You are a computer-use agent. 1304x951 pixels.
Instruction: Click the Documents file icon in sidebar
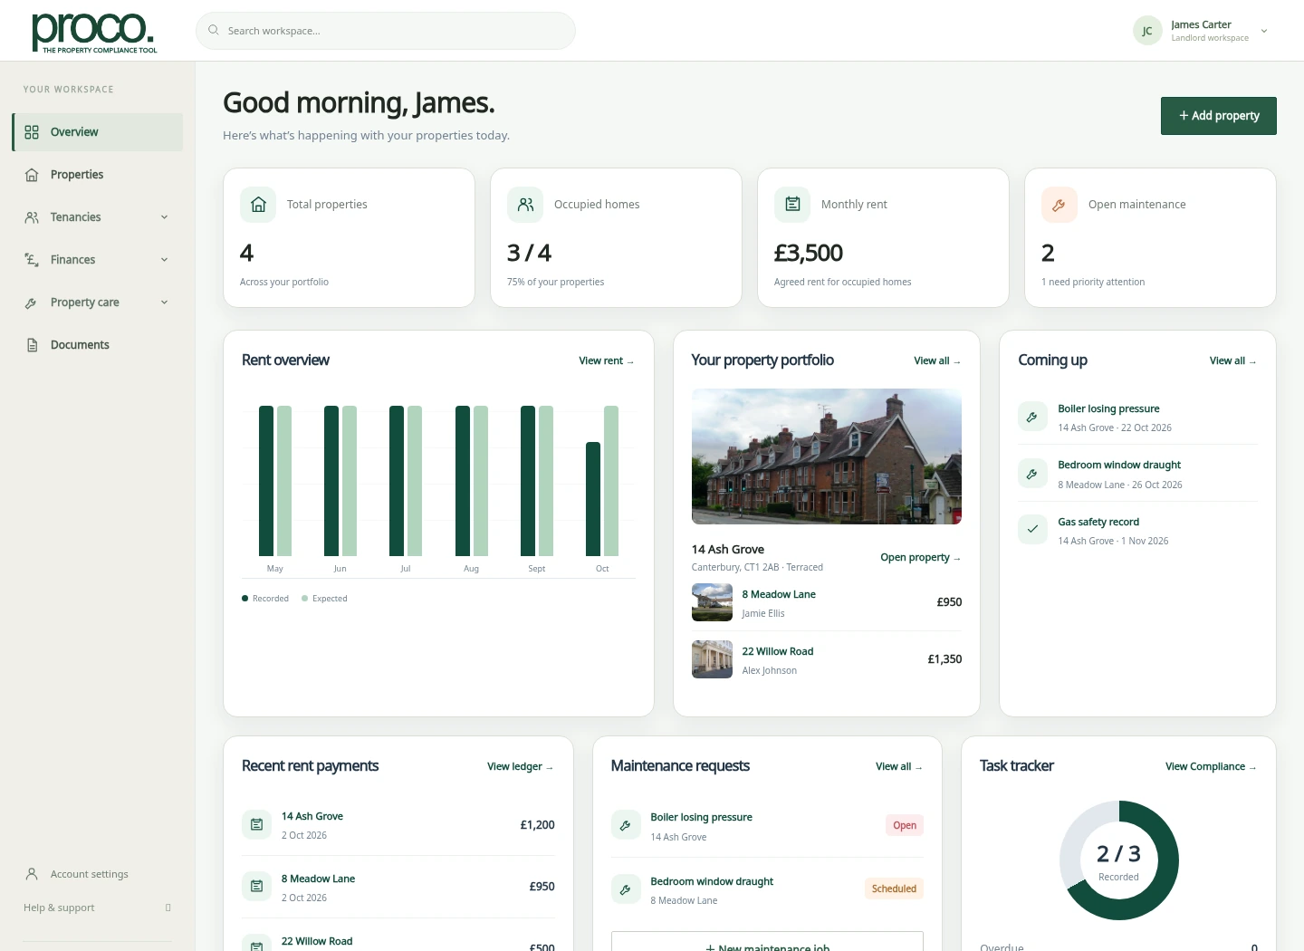[x=32, y=345]
